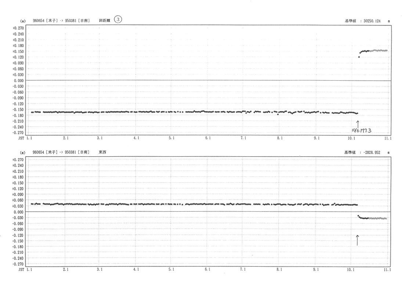Click the bottom chart -0.270 y-axis label
The height and width of the screenshot is (285, 405).
pyautogui.click(x=18, y=264)
